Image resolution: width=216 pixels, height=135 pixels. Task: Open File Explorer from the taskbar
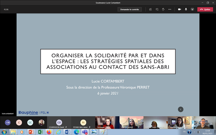tap(13, 132)
